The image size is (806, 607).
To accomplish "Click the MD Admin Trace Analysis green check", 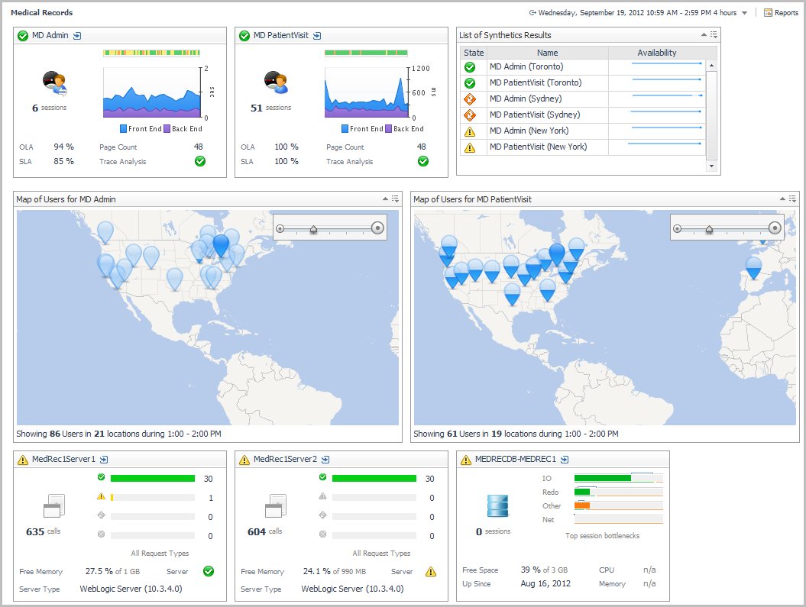I will click(x=200, y=161).
